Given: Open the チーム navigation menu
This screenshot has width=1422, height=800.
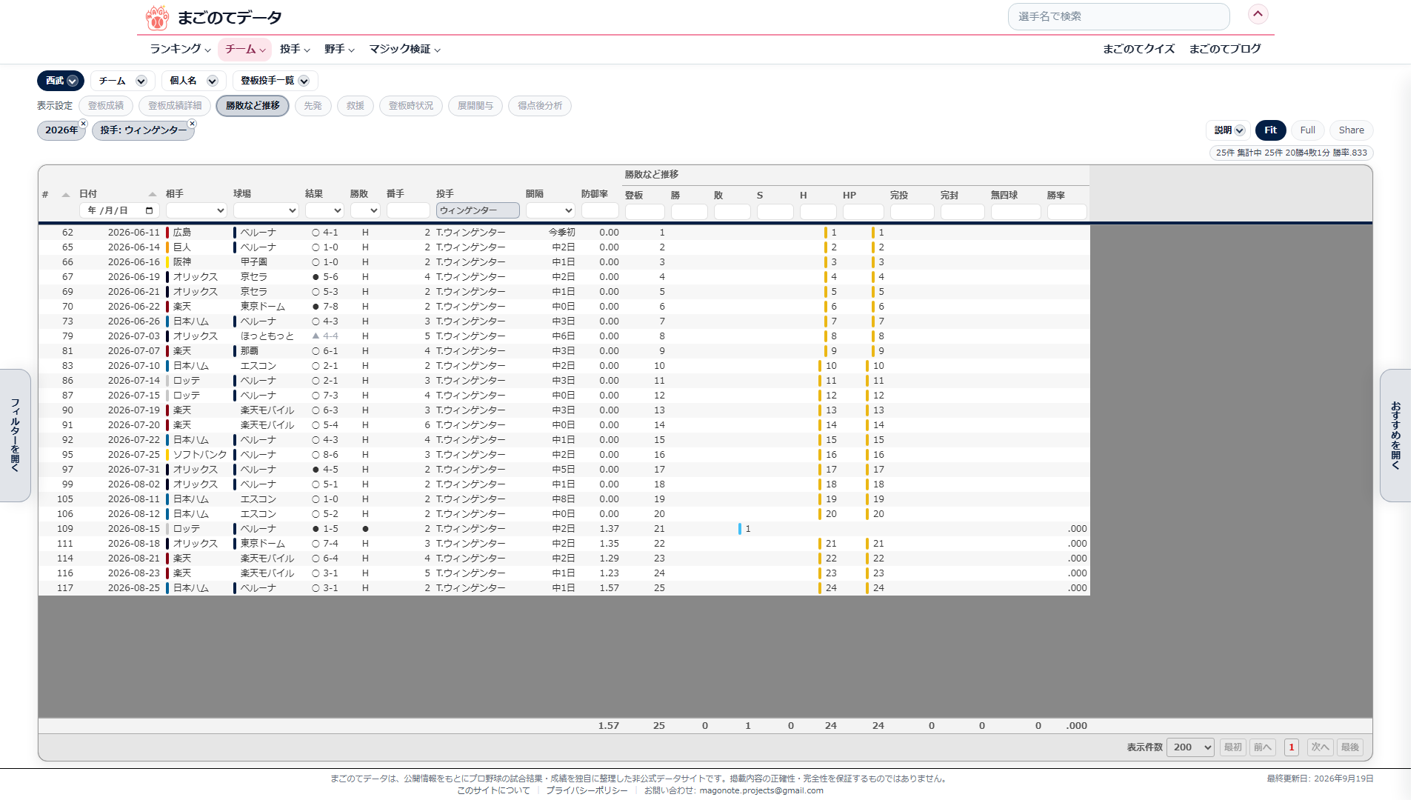Looking at the screenshot, I should point(244,49).
